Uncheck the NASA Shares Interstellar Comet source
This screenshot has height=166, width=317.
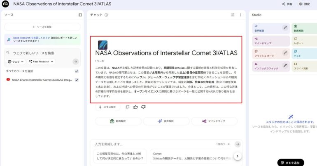click(77, 80)
